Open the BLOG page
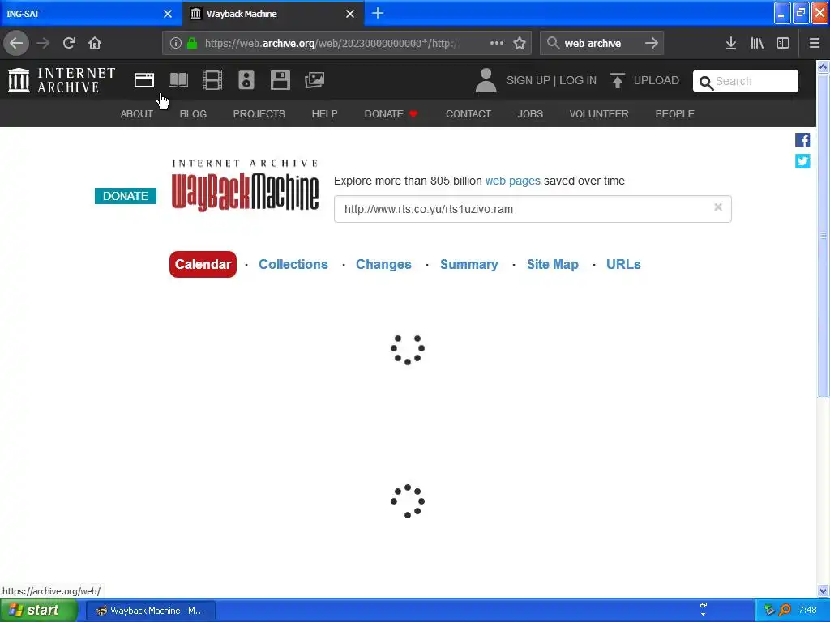The image size is (830, 622). [193, 113]
